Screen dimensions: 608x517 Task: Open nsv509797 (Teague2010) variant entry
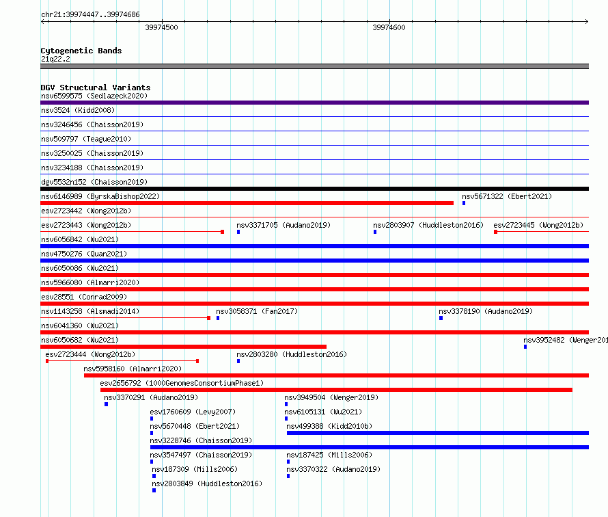tap(86, 139)
